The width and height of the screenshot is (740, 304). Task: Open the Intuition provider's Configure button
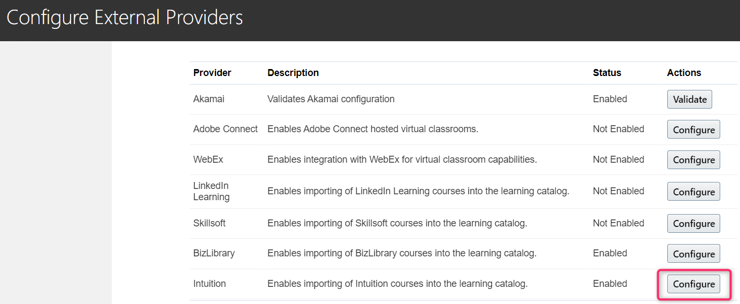coord(693,284)
